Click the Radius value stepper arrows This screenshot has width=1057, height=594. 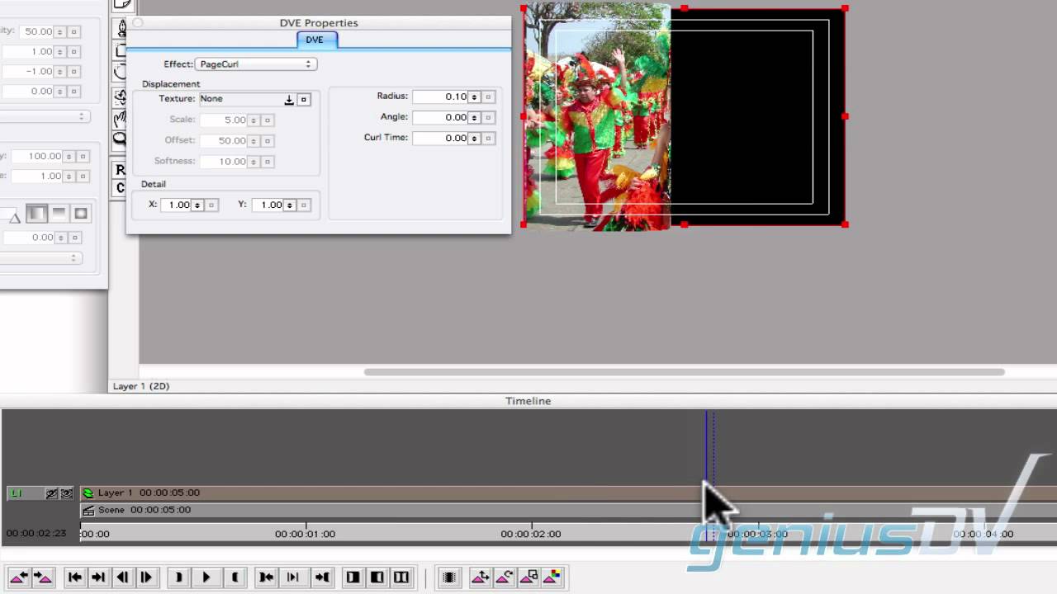[474, 97]
